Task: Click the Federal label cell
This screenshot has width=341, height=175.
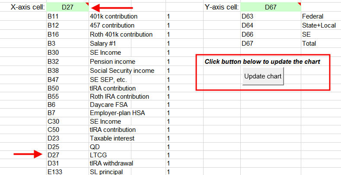Action: click(x=321, y=16)
